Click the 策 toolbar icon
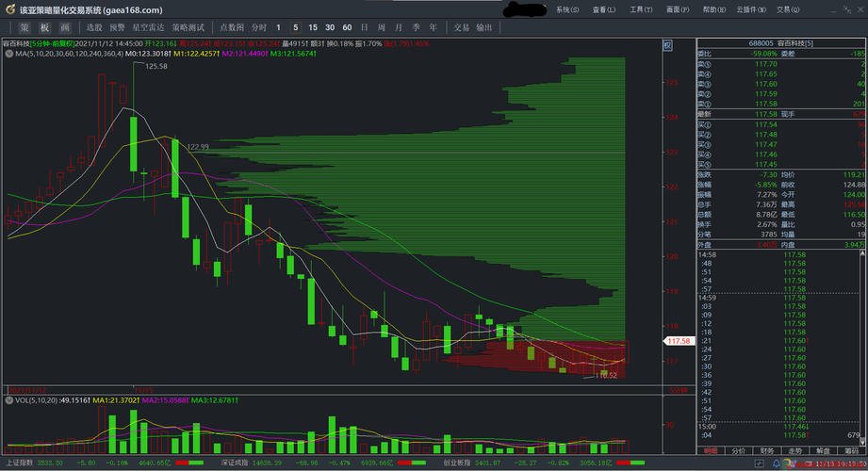 point(24,27)
